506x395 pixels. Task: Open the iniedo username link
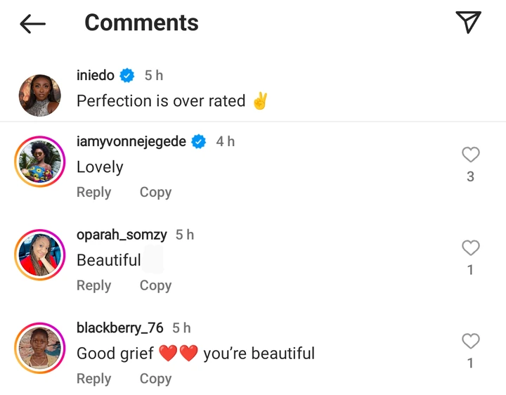(x=95, y=75)
